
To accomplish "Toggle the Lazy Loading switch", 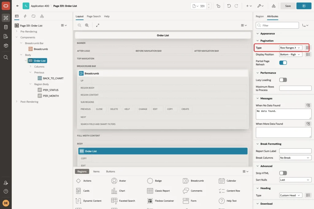I will click(283, 80).
